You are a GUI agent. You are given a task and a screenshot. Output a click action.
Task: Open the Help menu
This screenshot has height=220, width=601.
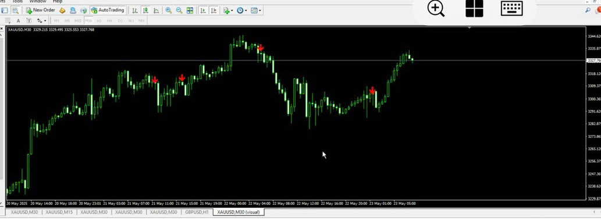58,2
